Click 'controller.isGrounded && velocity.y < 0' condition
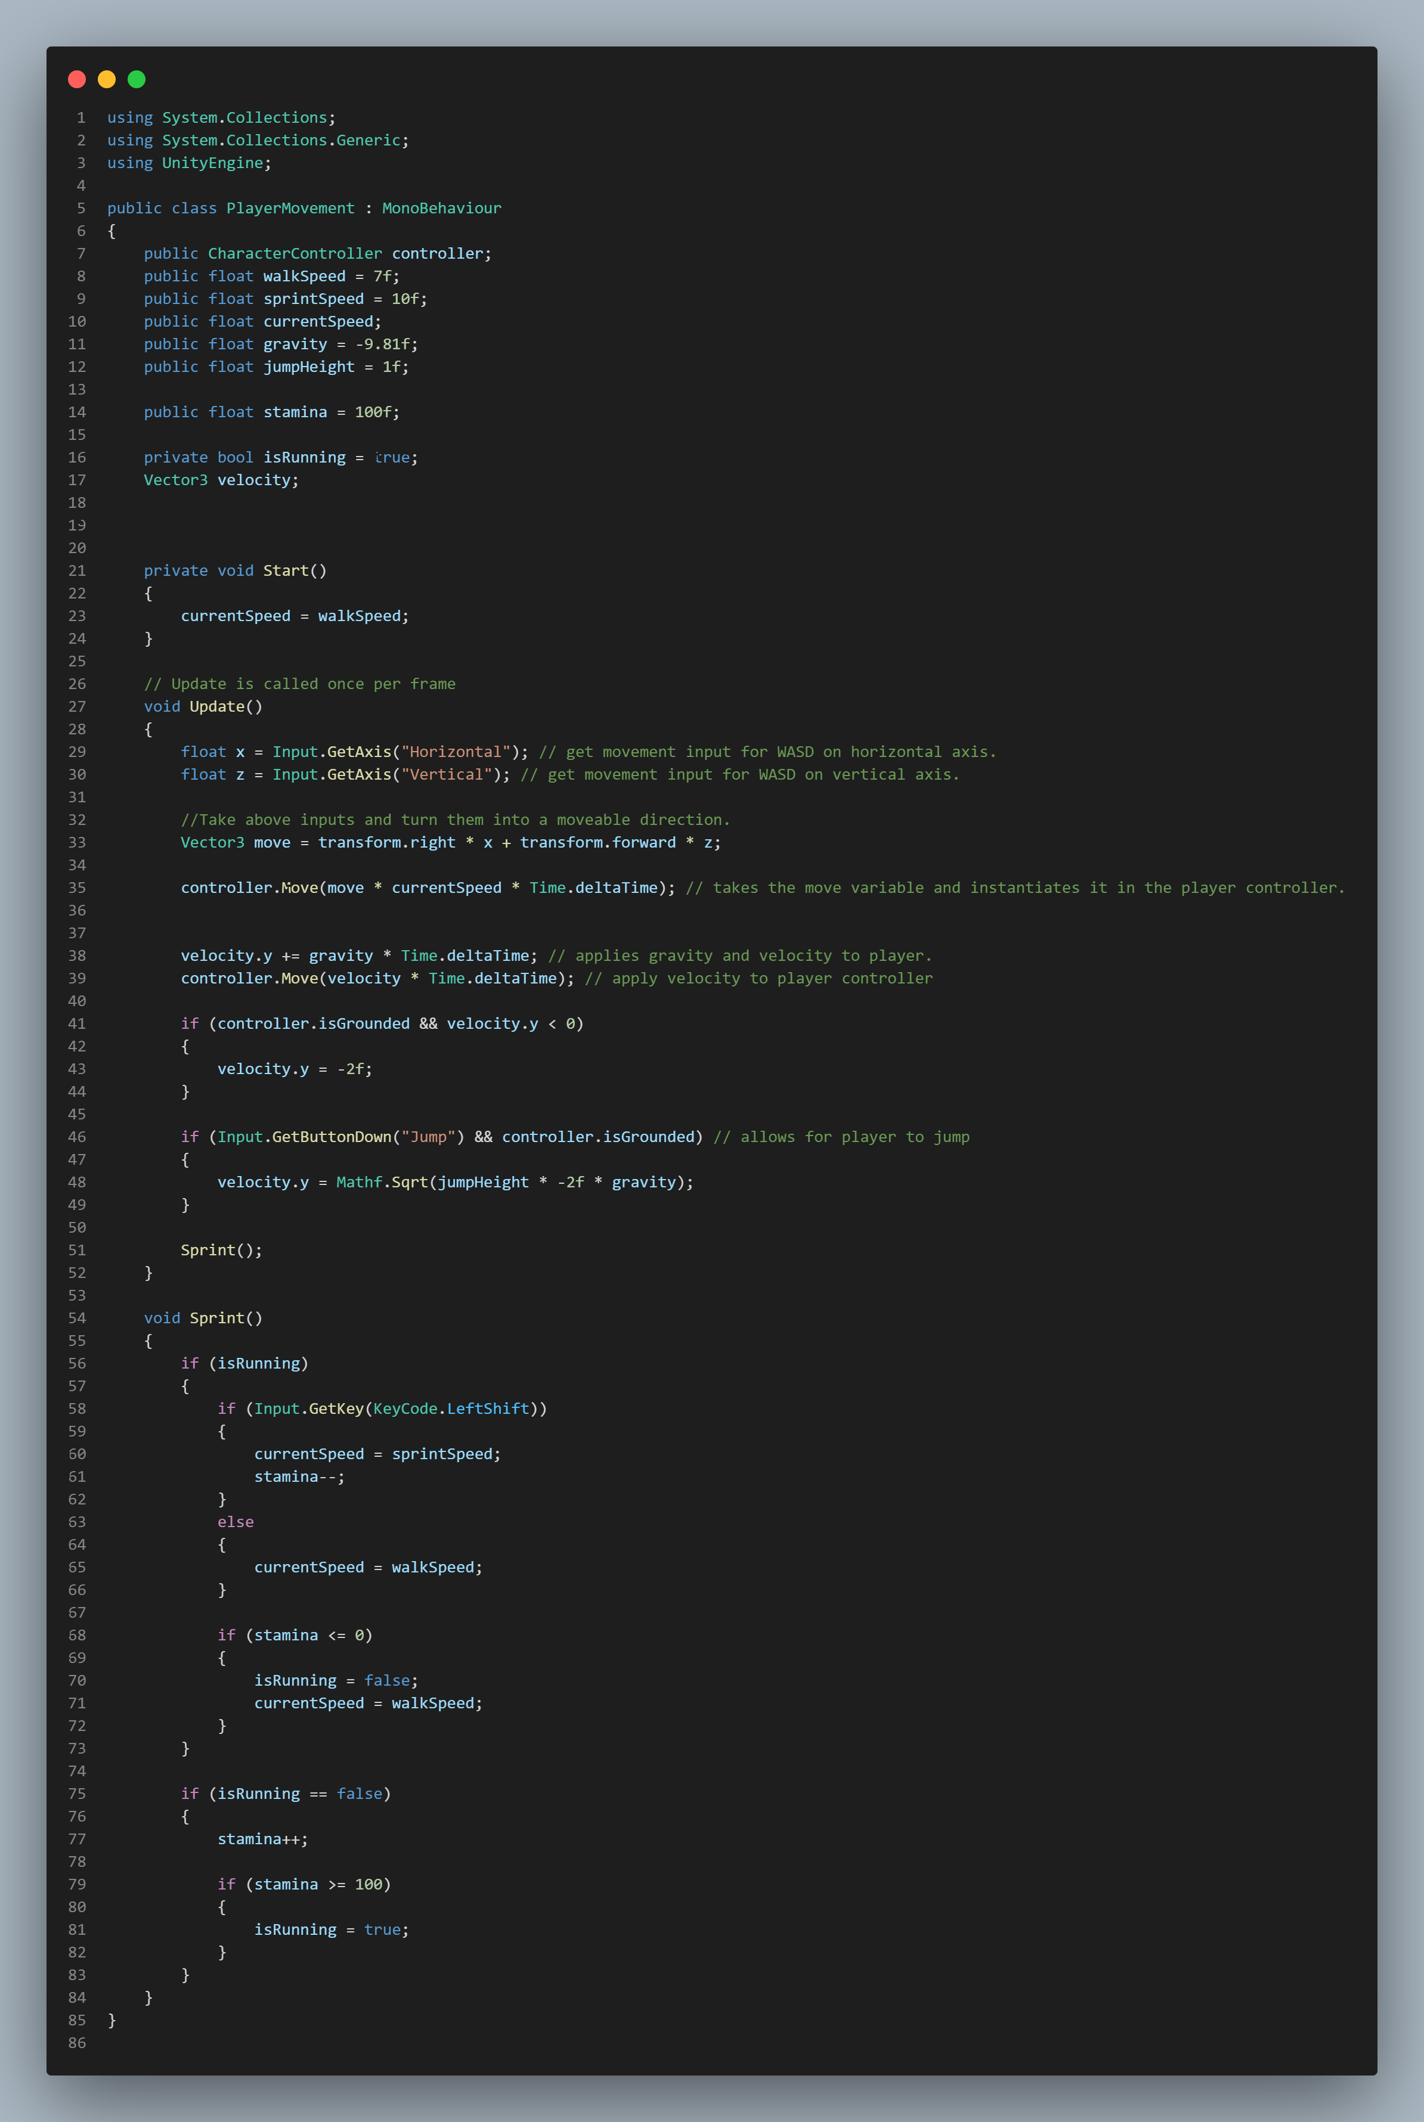 tap(396, 1024)
